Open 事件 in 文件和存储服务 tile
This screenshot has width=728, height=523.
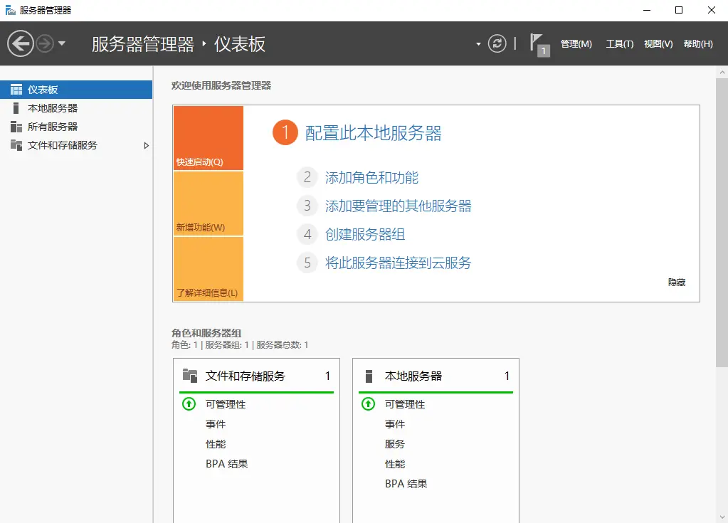click(x=216, y=424)
